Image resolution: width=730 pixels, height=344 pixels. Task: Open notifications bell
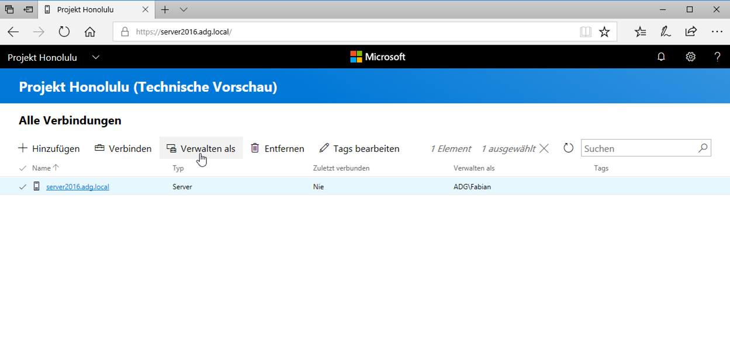pyautogui.click(x=661, y=57)
